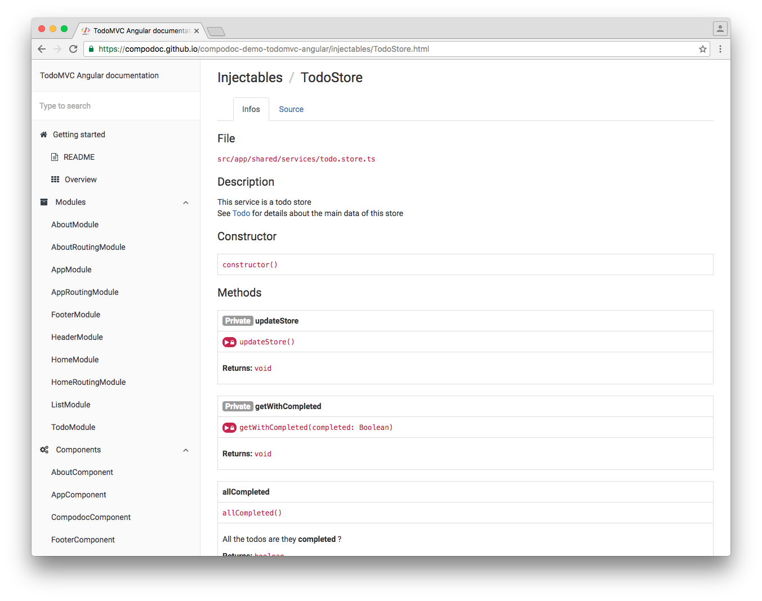The image size is (762, 601).
Task: Open AppComponent in sidebar
Action: click(x=79, y=495)
